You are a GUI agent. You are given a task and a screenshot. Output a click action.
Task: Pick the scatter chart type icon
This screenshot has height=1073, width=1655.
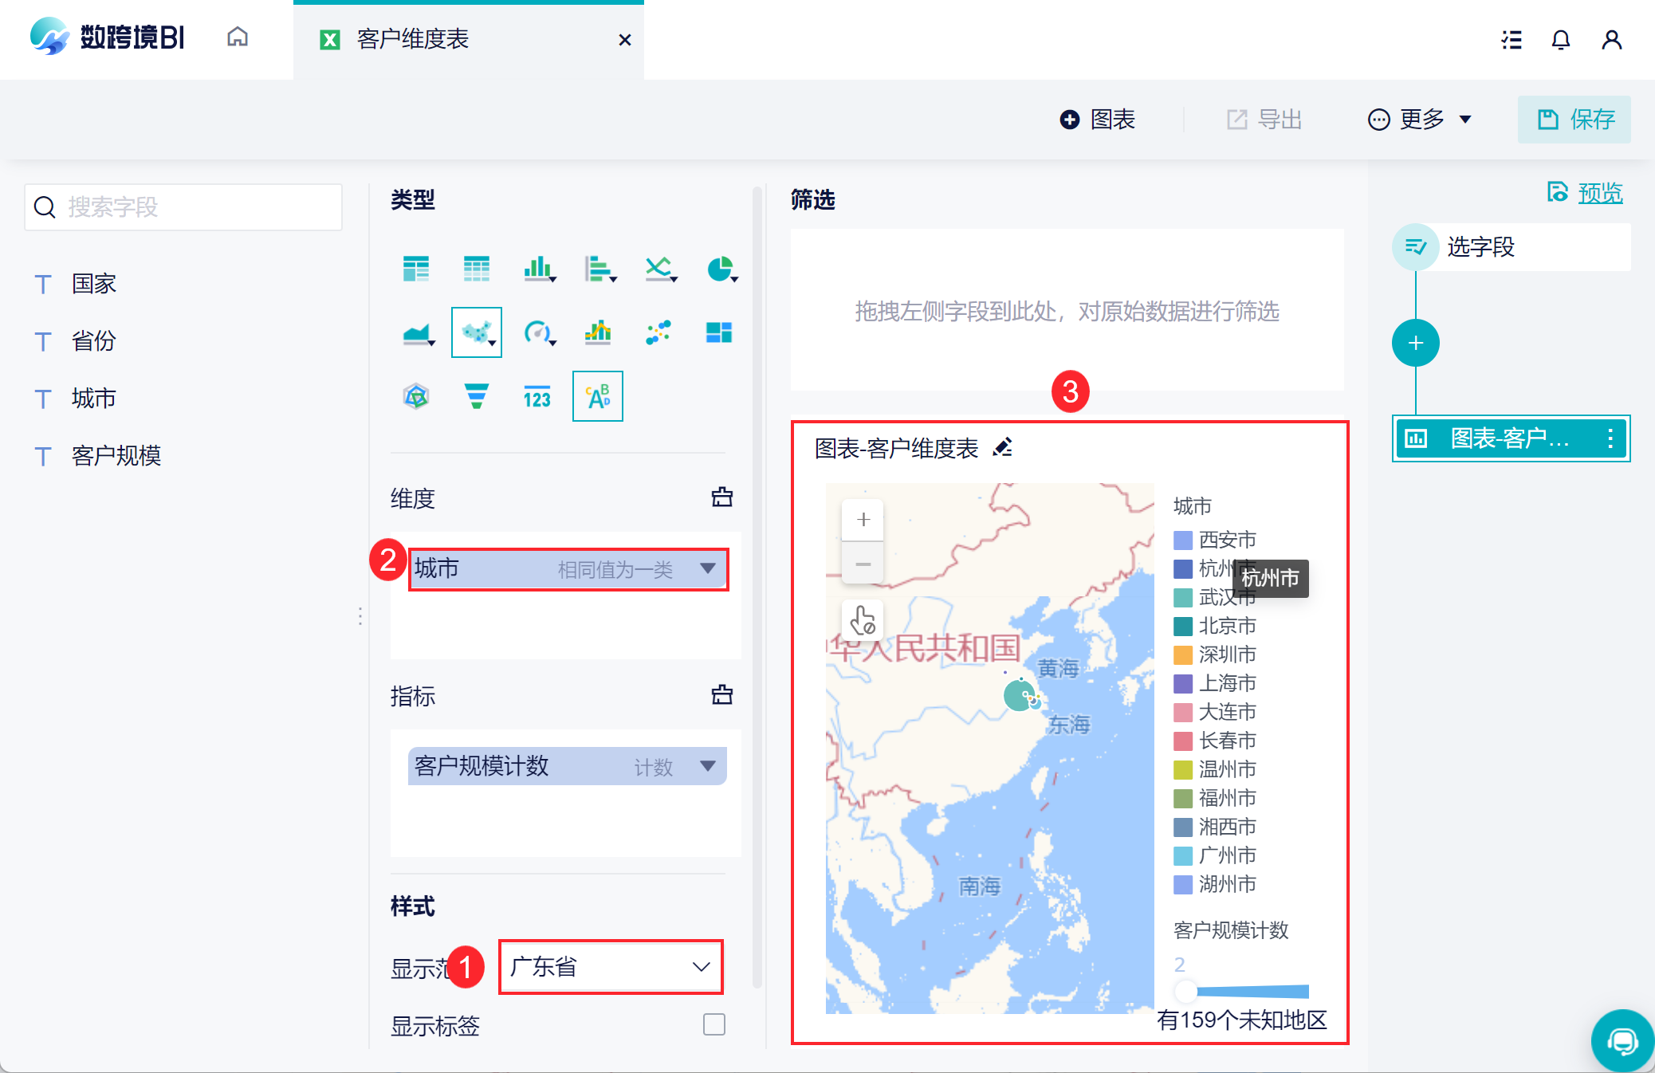658,332
